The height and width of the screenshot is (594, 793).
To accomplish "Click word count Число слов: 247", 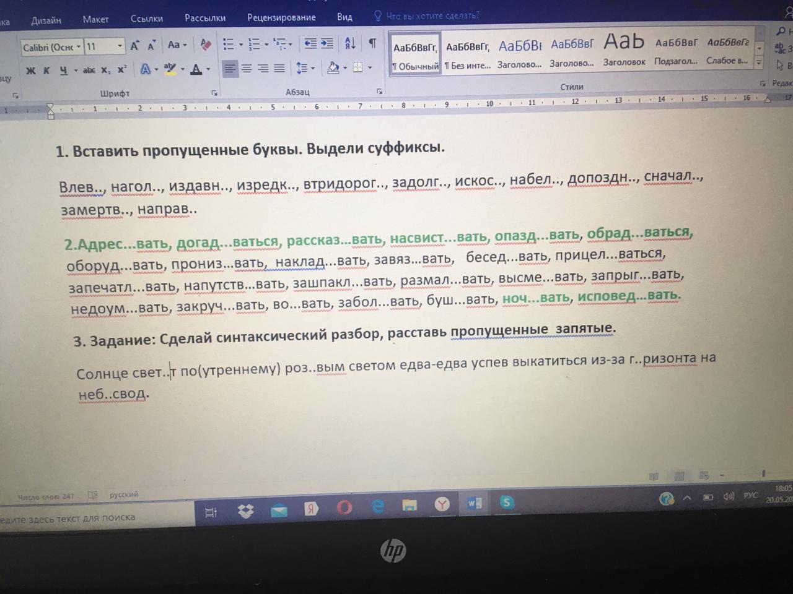I will click(x=46, y=496).
